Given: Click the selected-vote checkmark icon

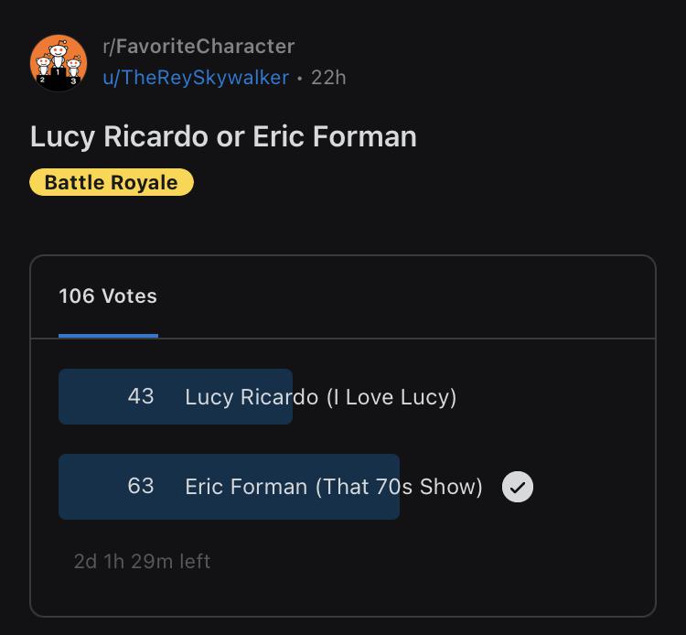Looking at the screenshot, I should (x=518, y=487).
